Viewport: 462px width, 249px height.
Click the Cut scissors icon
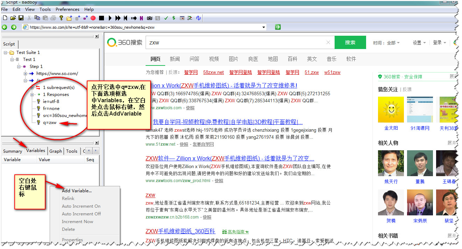click(x=29, y=18)
